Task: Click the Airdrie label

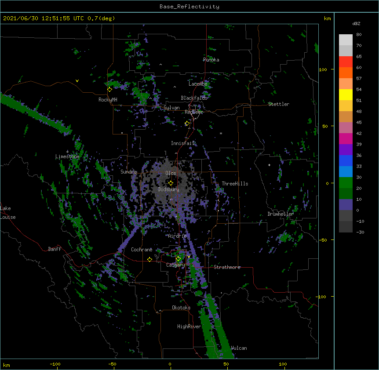Action: pyautogui.click(x=177, y=236)
